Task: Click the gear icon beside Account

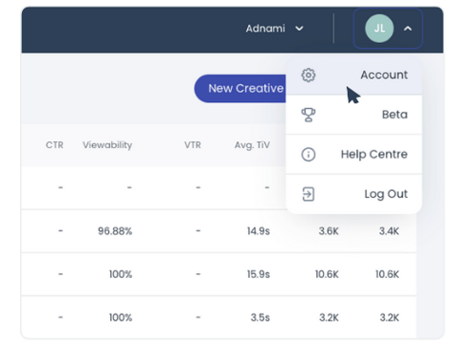Action: click(x=308, y=75)
